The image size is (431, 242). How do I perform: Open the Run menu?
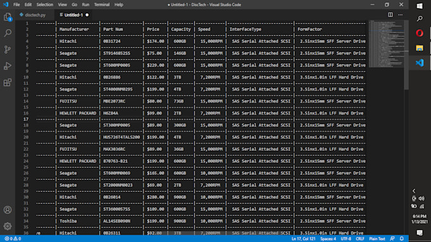pyautogui.click(x=86, y=4)
